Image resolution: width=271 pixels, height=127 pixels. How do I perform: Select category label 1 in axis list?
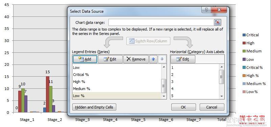[x=195, y=68]
